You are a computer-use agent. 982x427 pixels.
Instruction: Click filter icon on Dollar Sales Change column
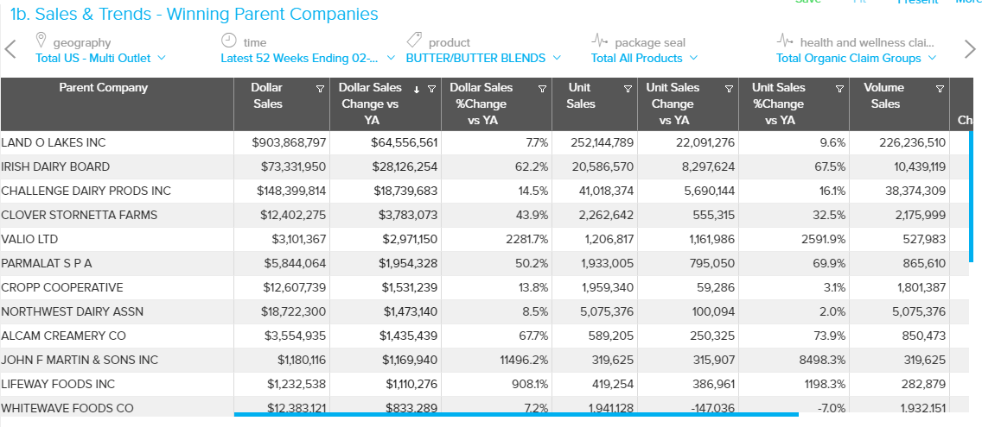(x=431, y=89)
